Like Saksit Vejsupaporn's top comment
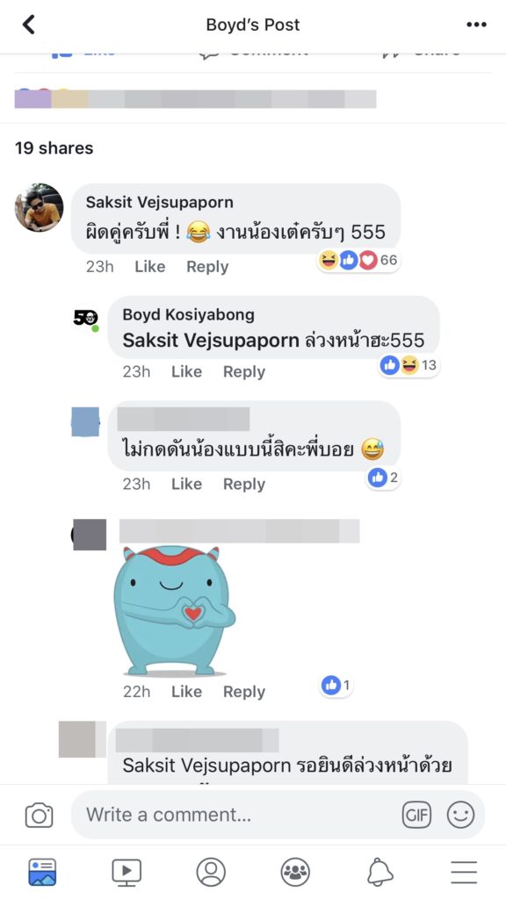The width and height of the screenshot is (506, 899). click(149, 267)
